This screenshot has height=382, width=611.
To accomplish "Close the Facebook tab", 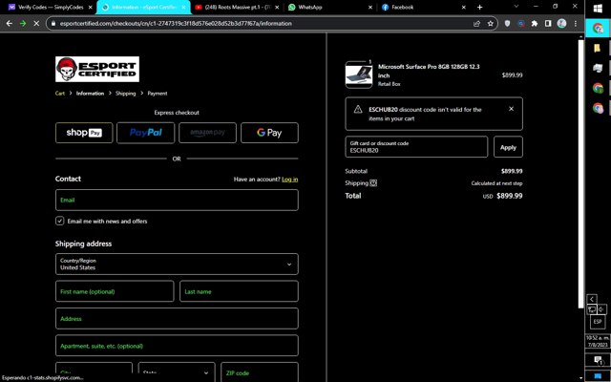I will [464, 7].
